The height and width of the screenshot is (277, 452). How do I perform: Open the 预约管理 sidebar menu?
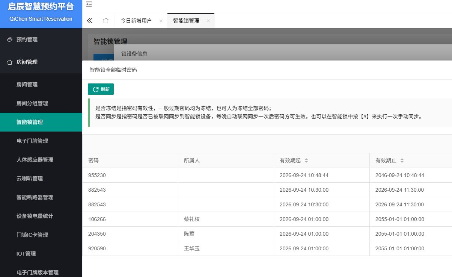click(x=41, y=39)
